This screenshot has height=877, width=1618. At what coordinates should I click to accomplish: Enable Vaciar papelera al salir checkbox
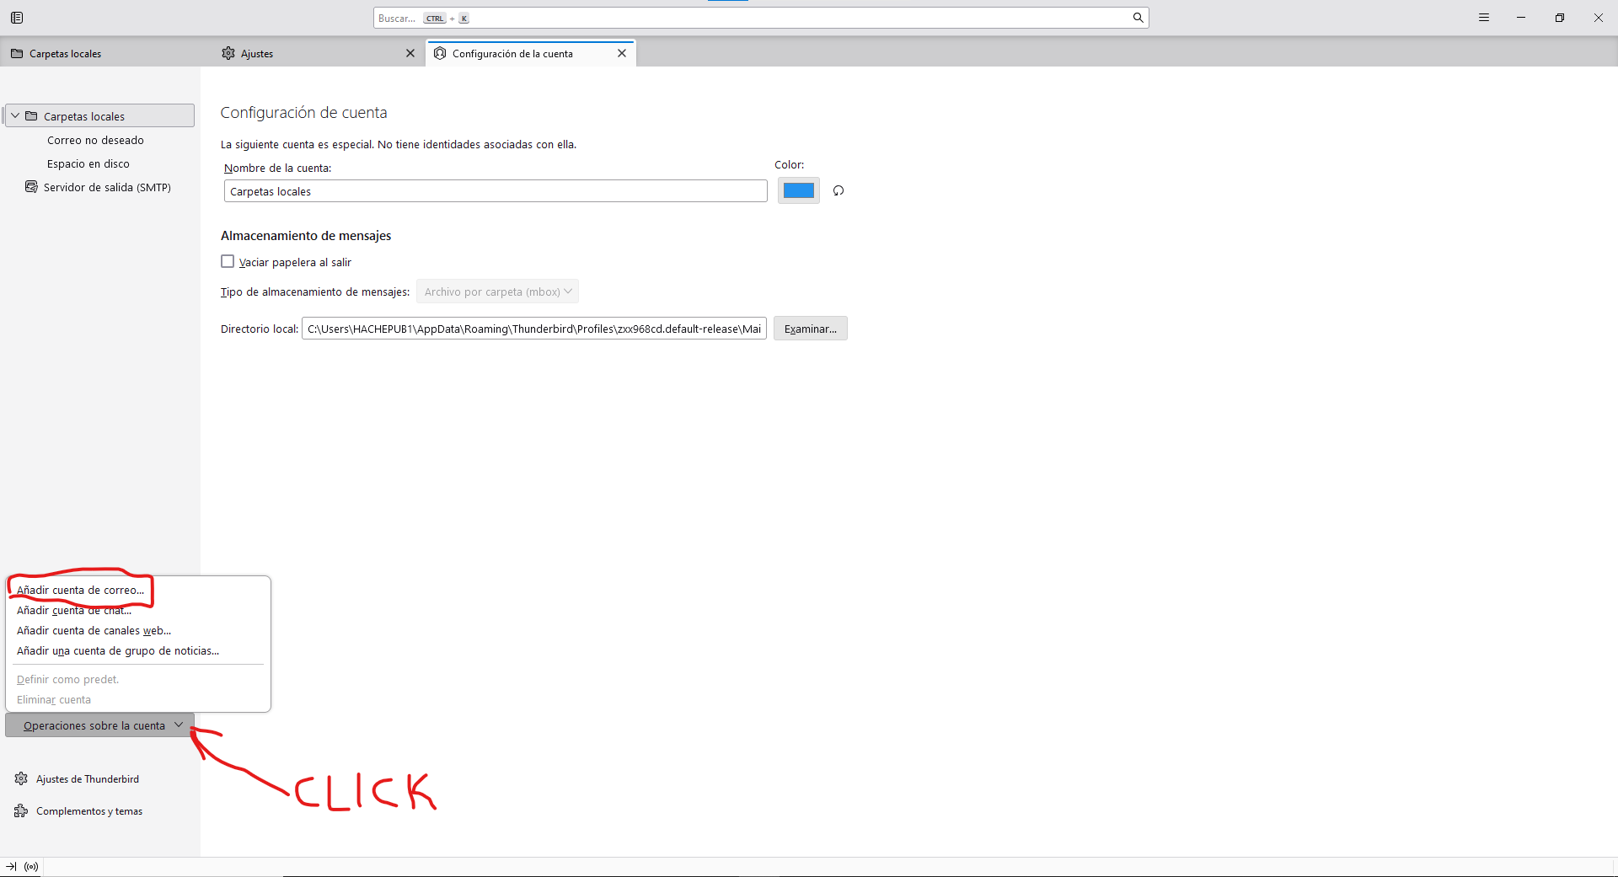228,261
